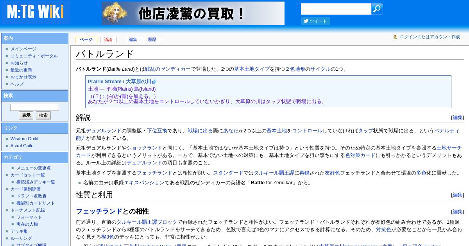Click 対抗色 link
This screenshot has height=246, width=469.
383,230
